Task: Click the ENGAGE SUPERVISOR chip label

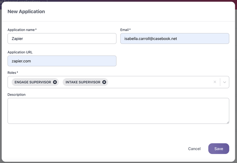Action: 33,82
